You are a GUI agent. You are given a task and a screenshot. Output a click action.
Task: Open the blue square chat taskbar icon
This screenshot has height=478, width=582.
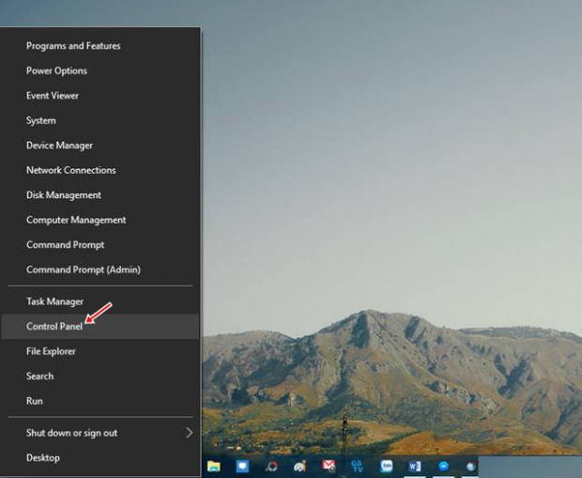coord(242,466)
